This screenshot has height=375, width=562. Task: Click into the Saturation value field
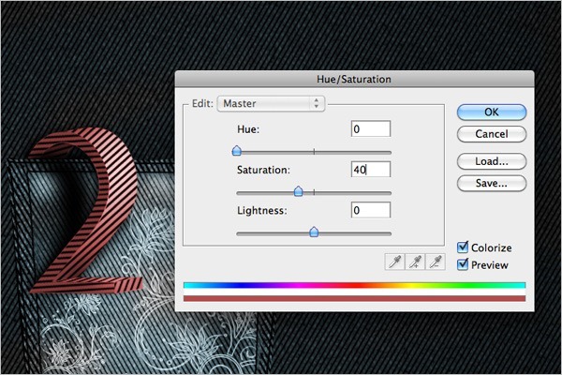[x=371, y=170]
